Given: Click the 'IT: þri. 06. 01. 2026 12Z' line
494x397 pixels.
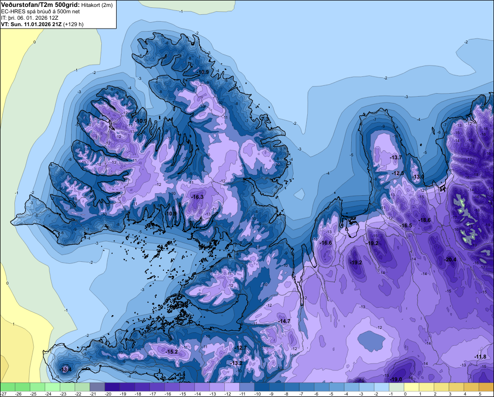Looking at the screenshot, I should pos(30,18).
